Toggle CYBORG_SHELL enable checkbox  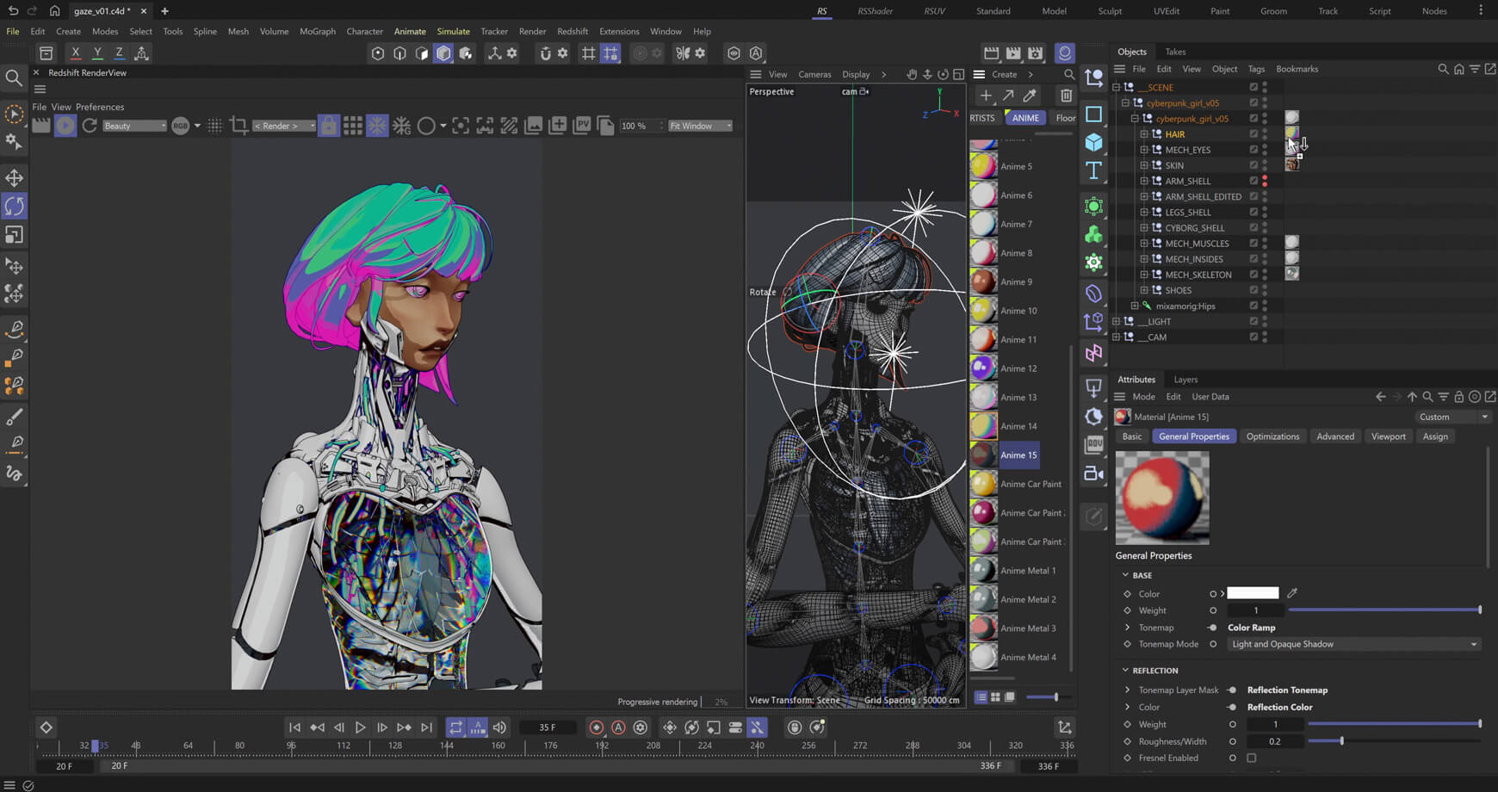point(1253,228)
